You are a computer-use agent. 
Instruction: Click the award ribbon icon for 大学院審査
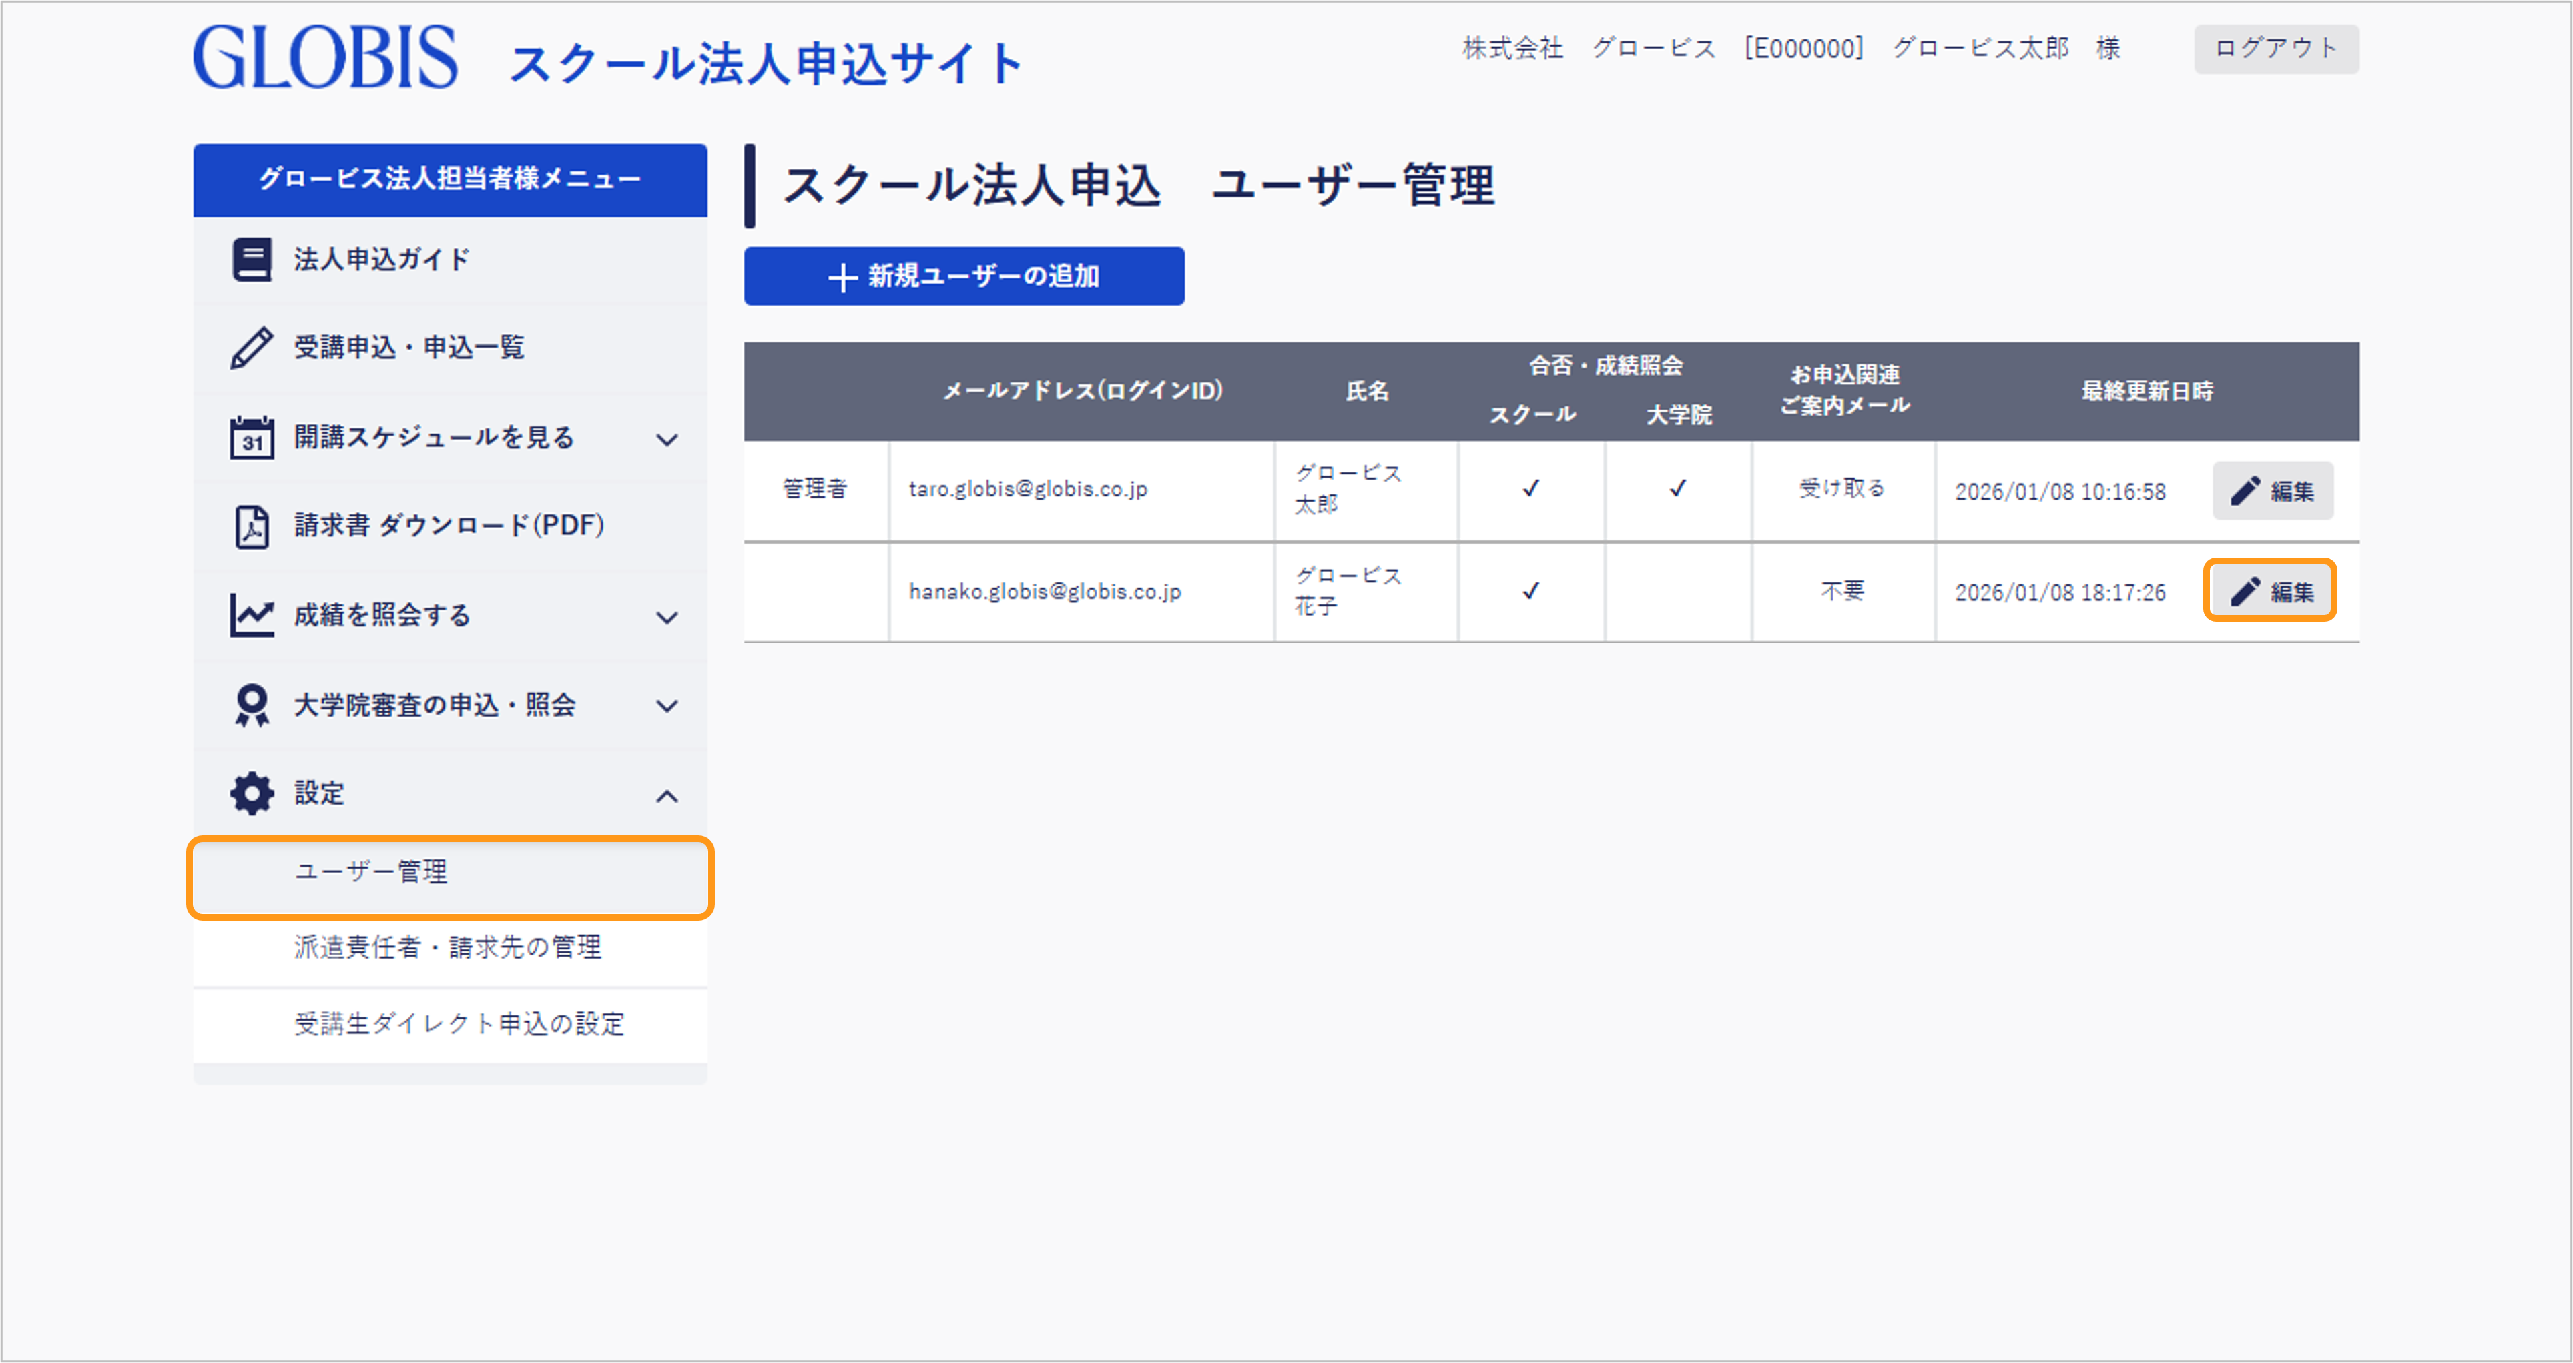point(252,705)
